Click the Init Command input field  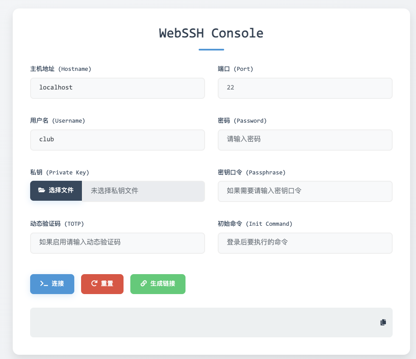tap(305, 243)
